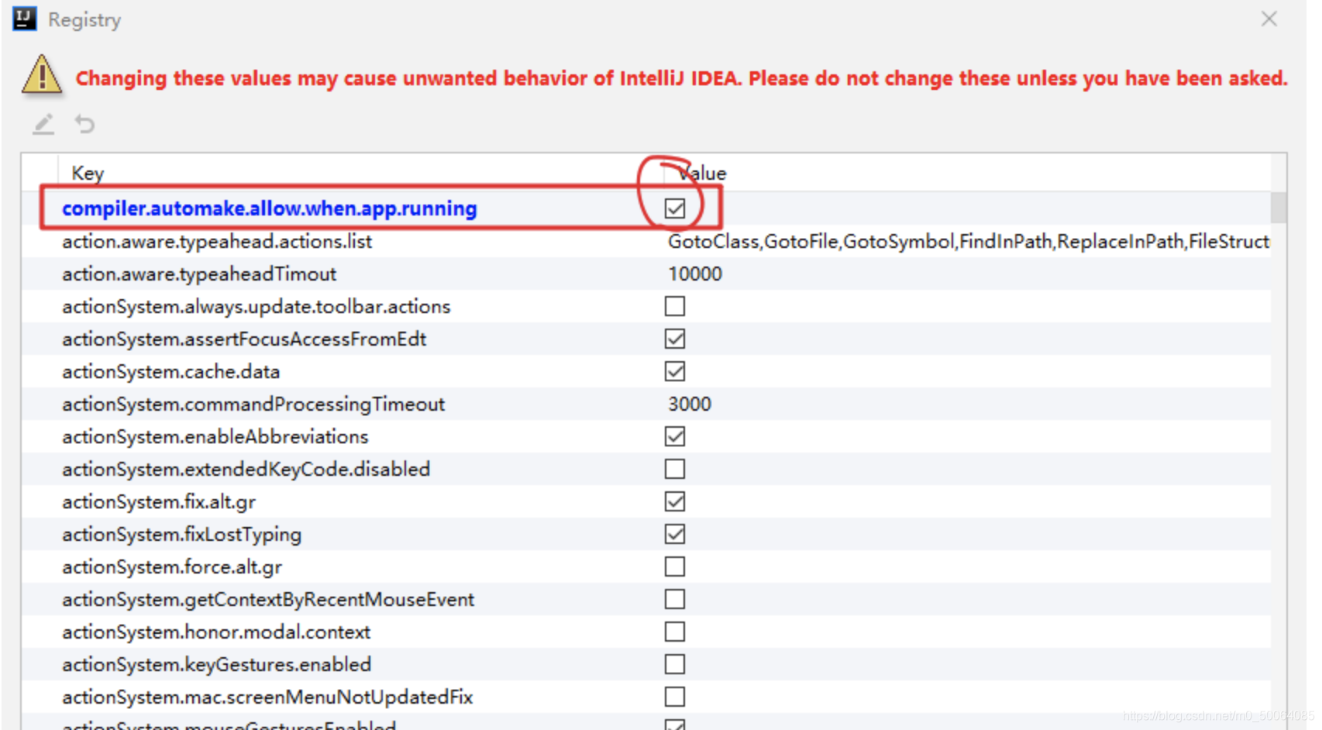This screenshot has width=1322, height=730.
Task: Disable actionSystem.enableAbbreviations checkbox
Action: click(x=675, y=436)
